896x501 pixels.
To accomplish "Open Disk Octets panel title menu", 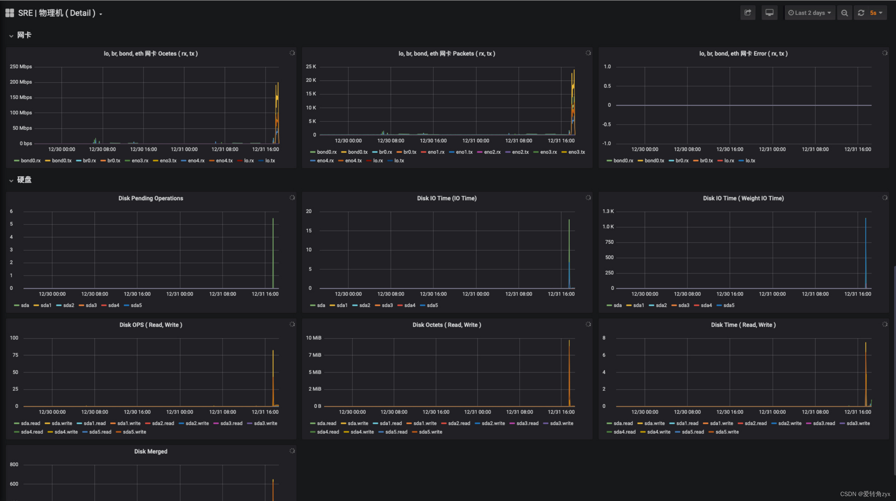I will (x=447, y=325).
